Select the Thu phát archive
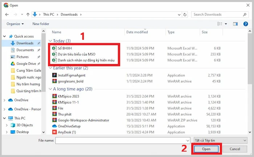This screenshot has height=157, width=254. coord(65,114)
